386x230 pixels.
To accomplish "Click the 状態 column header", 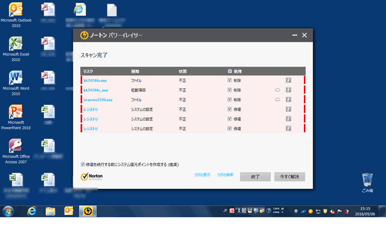I will click(182, 71).
